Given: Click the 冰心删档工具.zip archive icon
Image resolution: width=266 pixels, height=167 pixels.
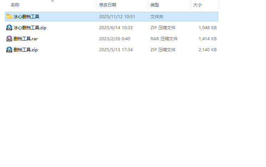Looking at the screenshot, I should coord(9,27).
